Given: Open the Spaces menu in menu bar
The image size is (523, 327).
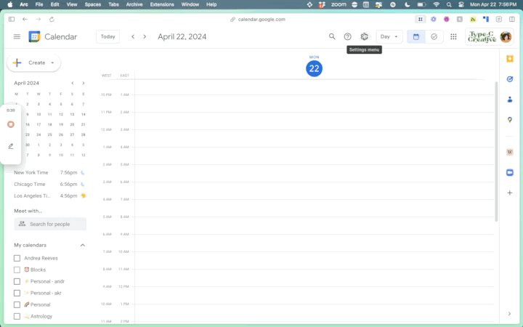Looking at the screenshot, I should (93, 4).
